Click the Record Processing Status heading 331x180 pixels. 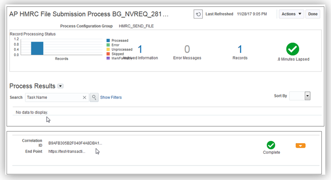pos(33,34)
